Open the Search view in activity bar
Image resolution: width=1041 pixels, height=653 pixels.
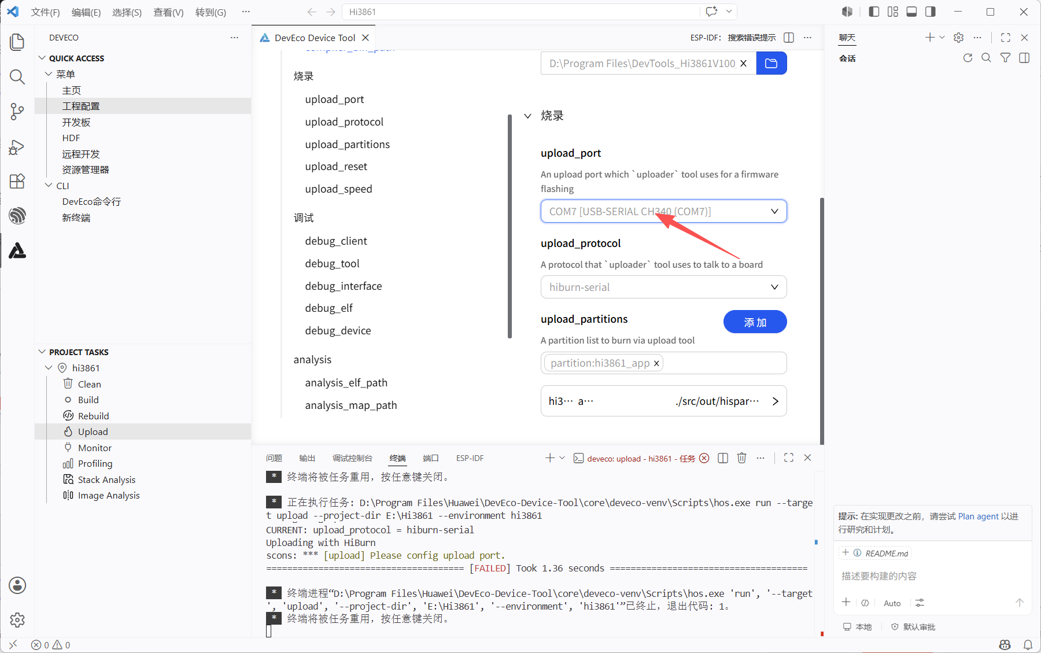click(17, 76)
